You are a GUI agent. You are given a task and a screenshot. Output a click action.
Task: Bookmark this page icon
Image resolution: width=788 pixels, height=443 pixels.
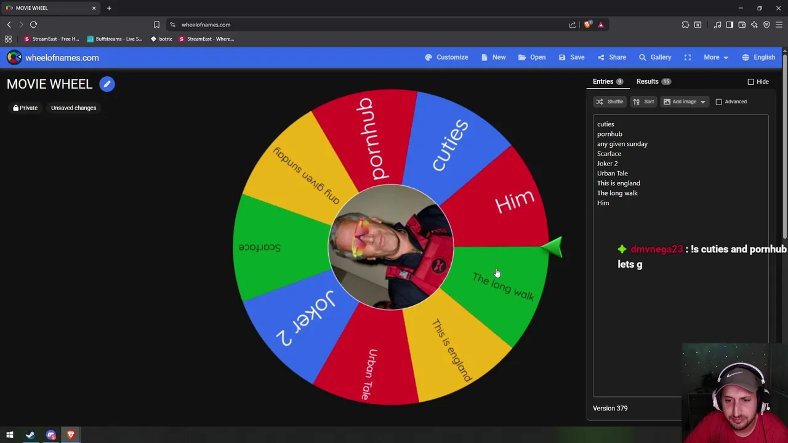pyautogui.click(x=156, y=25)
